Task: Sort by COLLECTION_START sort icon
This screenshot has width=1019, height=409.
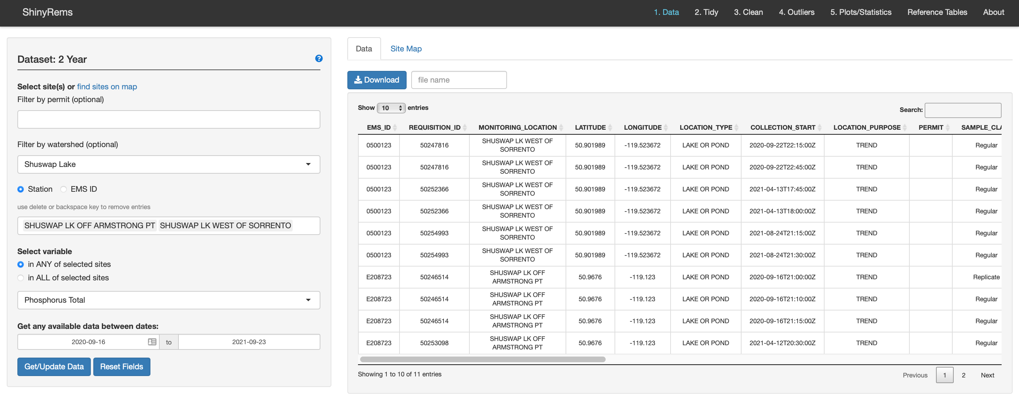Action: (x=819, y=127)
